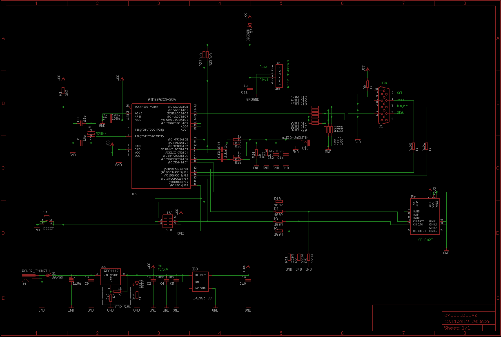Select capacitor C10 near the +3V3 supply
501x337 pixels.
(x=248, y=280)
